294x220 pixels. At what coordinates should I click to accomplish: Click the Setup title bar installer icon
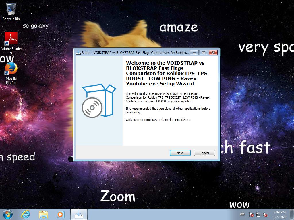tap(78, 53)
